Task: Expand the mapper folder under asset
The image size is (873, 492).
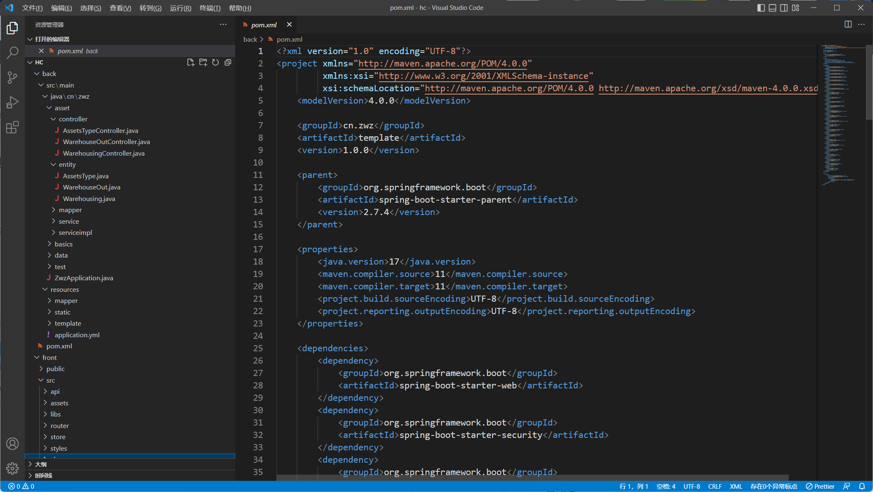Action: [x=70, y=210]
